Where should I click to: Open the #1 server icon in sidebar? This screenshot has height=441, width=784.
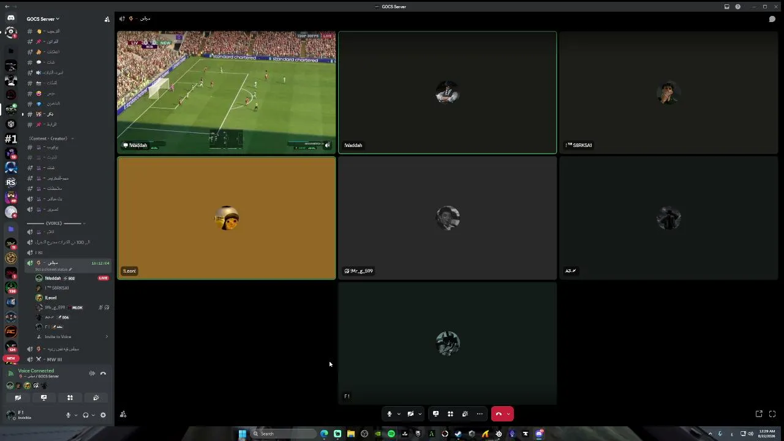point(10,138)
